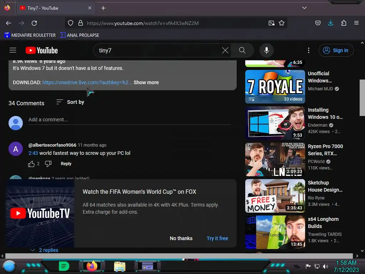Open purple window app on taskbar
365x274 pixels.
[147, 266]
